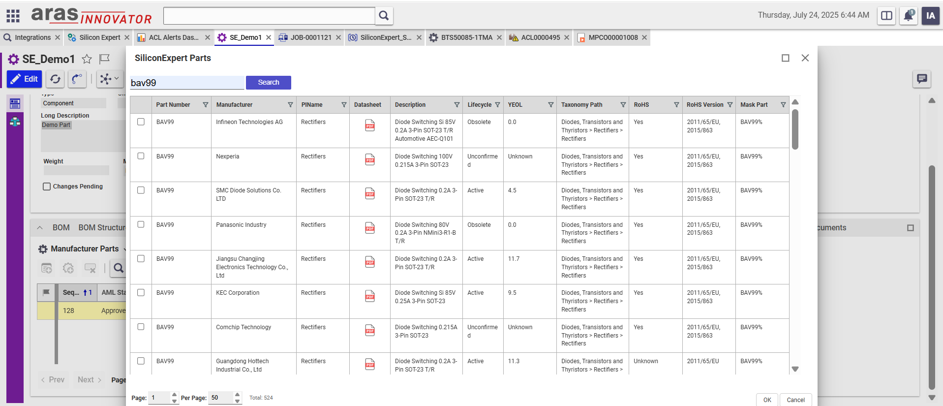Open the PIName column filter
This screenshot has height=406, width=943.
[344, 105]
